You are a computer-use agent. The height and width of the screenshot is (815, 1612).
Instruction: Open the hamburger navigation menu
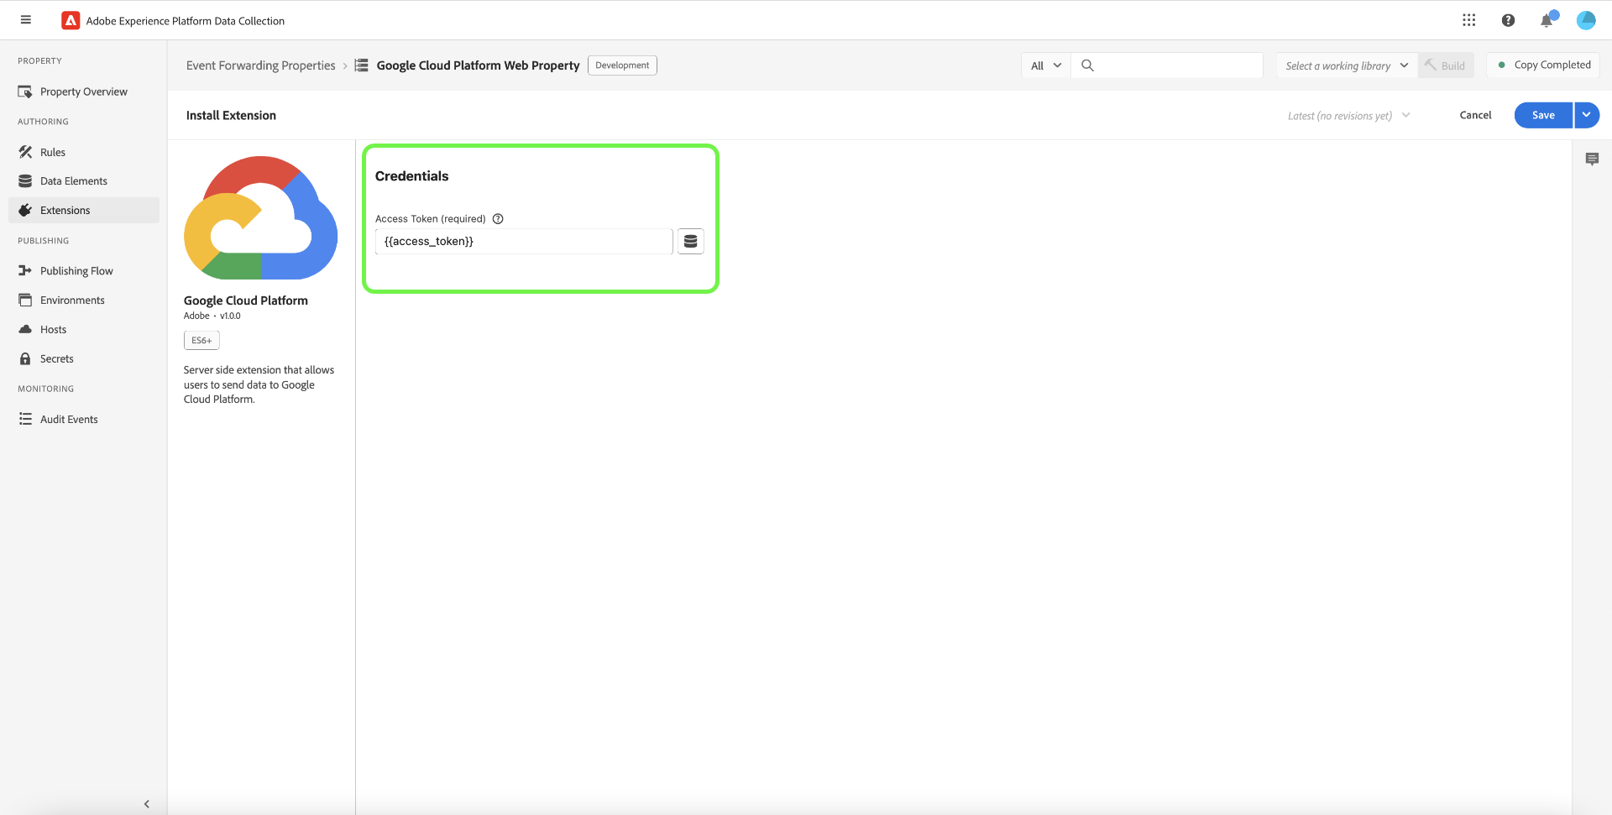point(26,20)
